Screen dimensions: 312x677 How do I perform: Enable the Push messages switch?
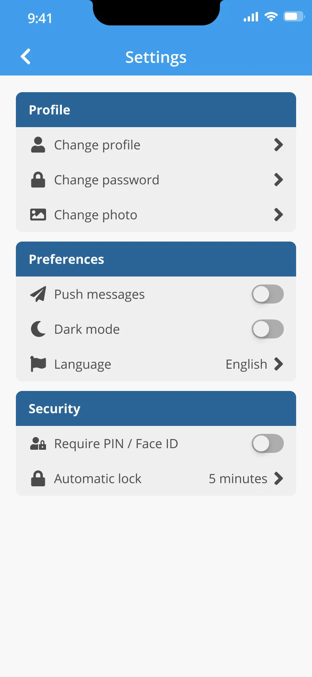[268, 294]
